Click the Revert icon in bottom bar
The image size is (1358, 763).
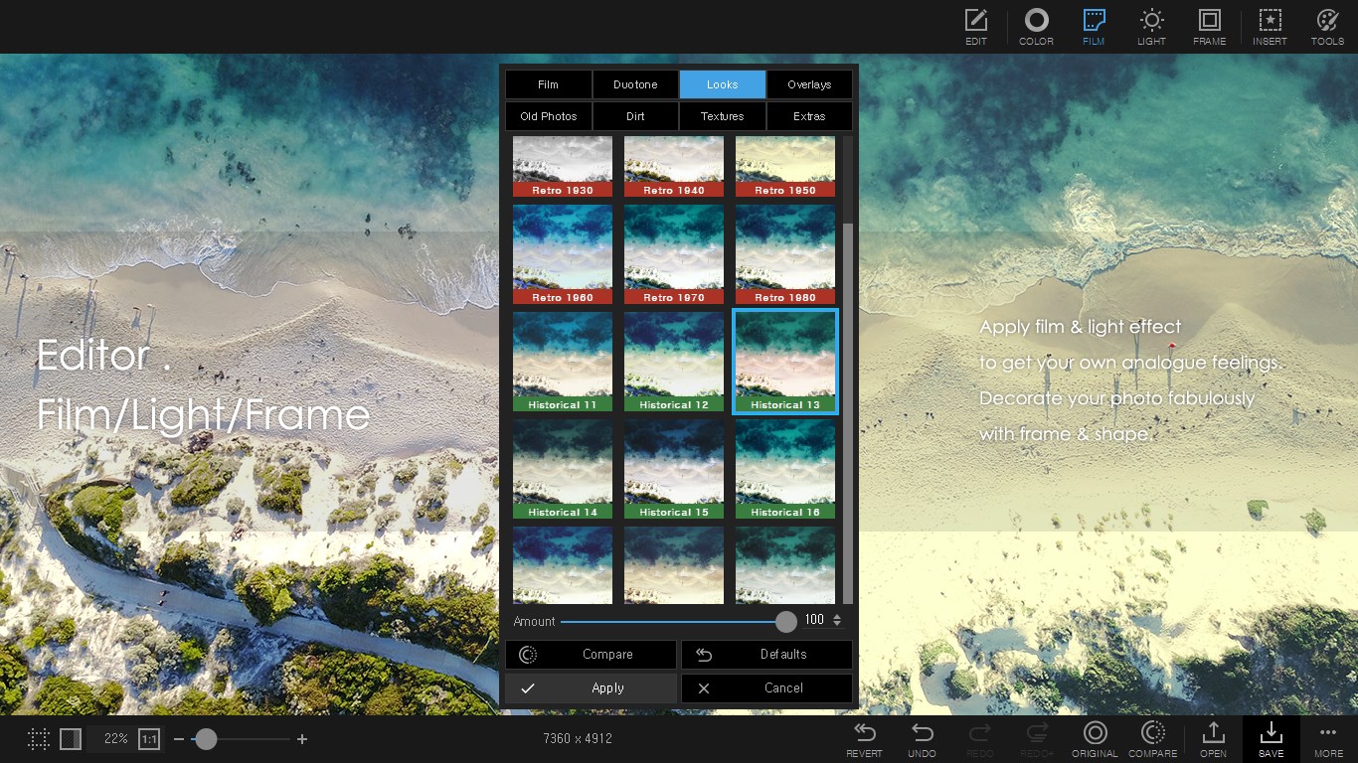[864, 737]
